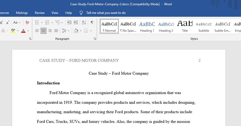Expand the shading color dropdown arrow
The image size is (241, 126).
(x=81, y=31)
